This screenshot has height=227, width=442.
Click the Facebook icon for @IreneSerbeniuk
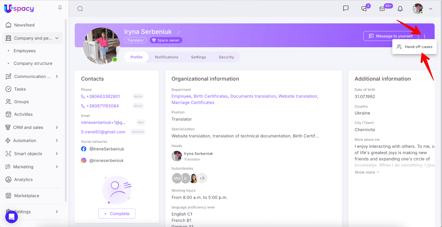pyautogui.click(x=84, y=149)
